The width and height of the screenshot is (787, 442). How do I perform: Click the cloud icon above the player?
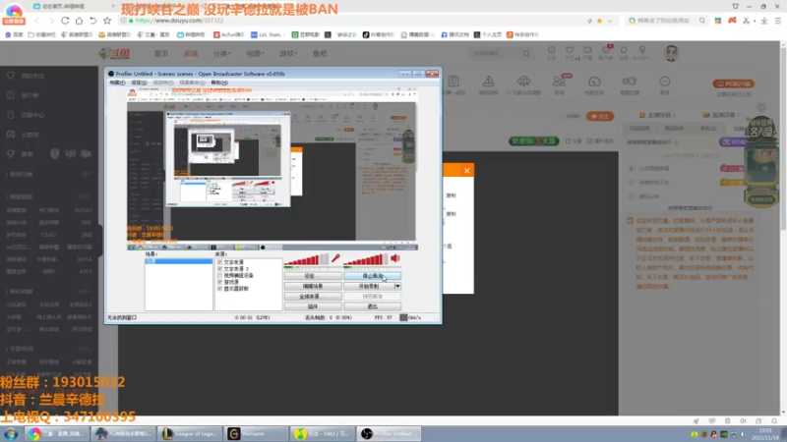coord(523,82)
